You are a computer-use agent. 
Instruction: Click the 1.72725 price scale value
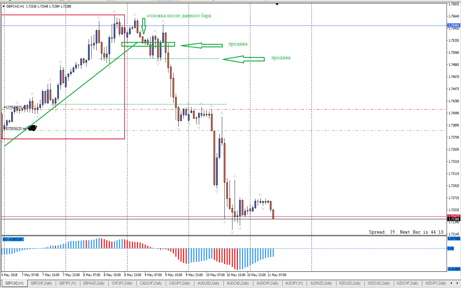(454, 198)
